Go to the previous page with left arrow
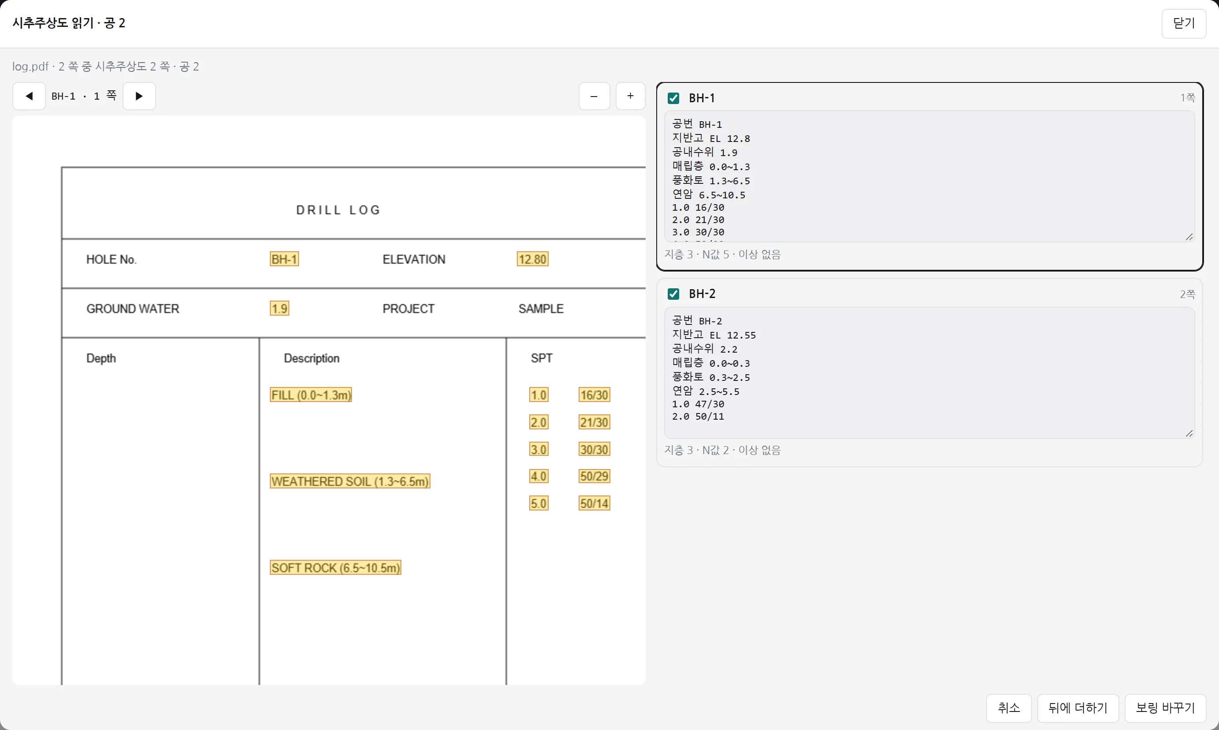 (29, 96)
